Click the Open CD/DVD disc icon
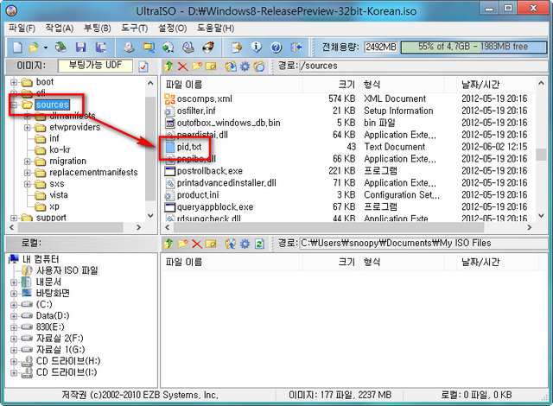 click(x=60, y=48)
